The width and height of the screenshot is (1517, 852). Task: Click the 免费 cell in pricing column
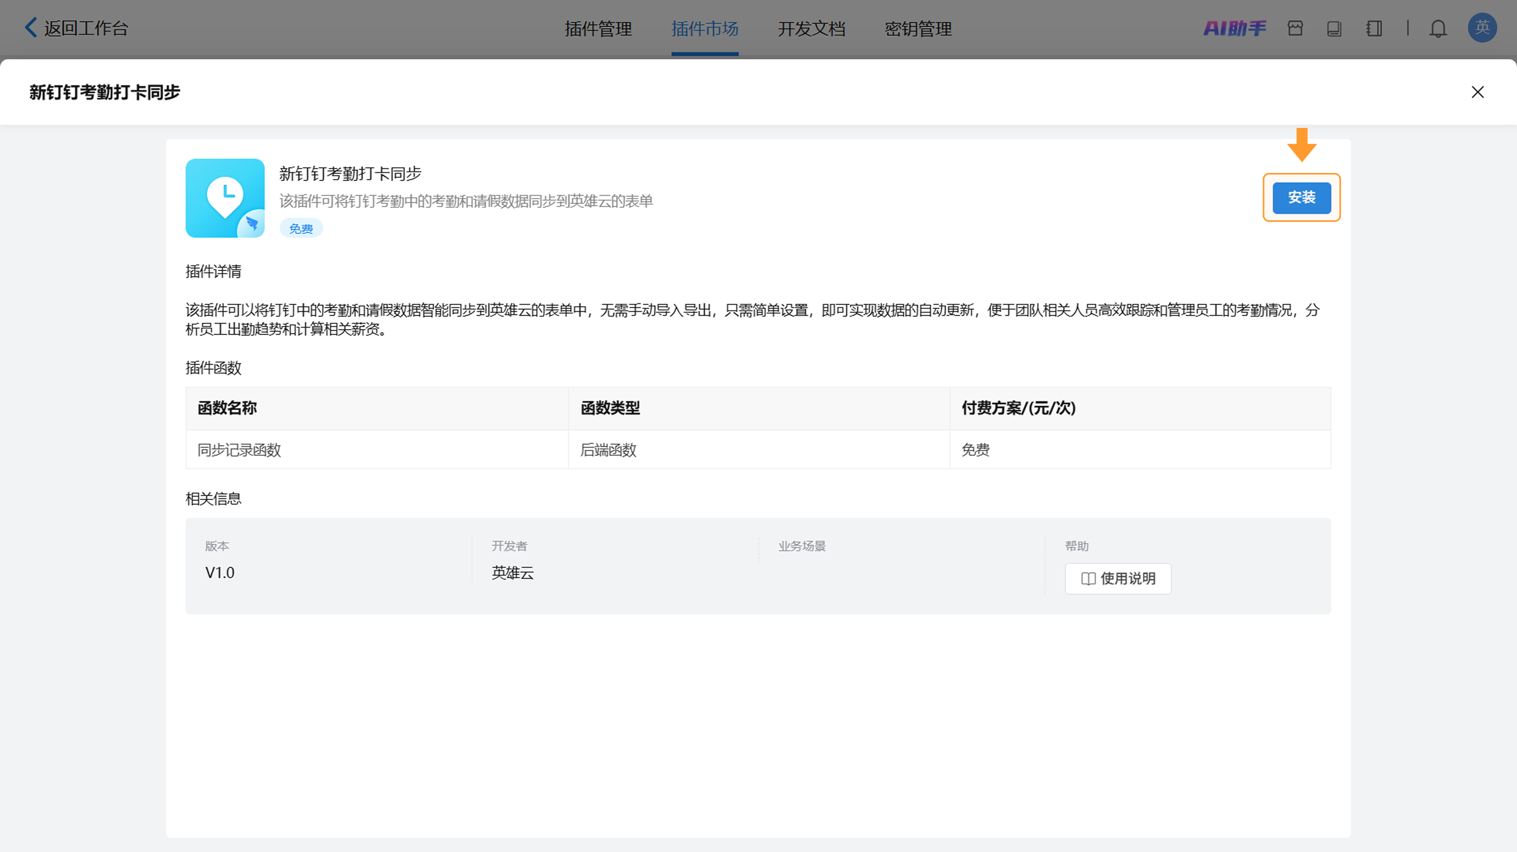[x=1140, y=450]
